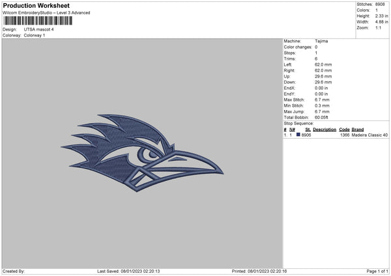Click the 'Total Bobbin:' label
Screen dimensions: 391x276
297,117
